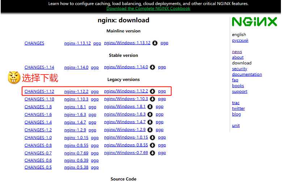Click download arrow icon for nginx/Windows-1.0.15
282x185 pixels.
(153, 137)
